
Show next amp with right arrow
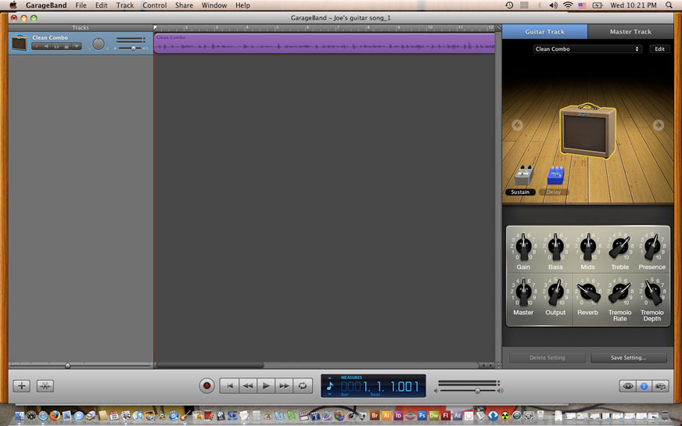click(658, 125)
